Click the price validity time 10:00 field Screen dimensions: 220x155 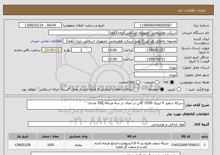click(112, 59)
